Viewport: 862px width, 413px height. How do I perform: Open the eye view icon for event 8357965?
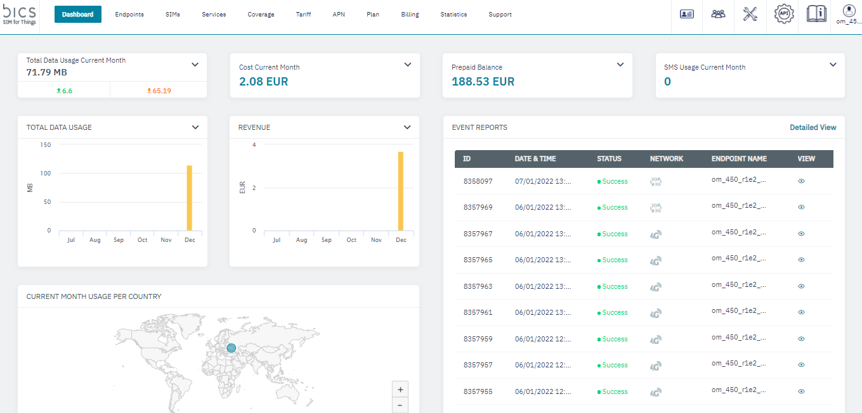(x=800, y=260)
